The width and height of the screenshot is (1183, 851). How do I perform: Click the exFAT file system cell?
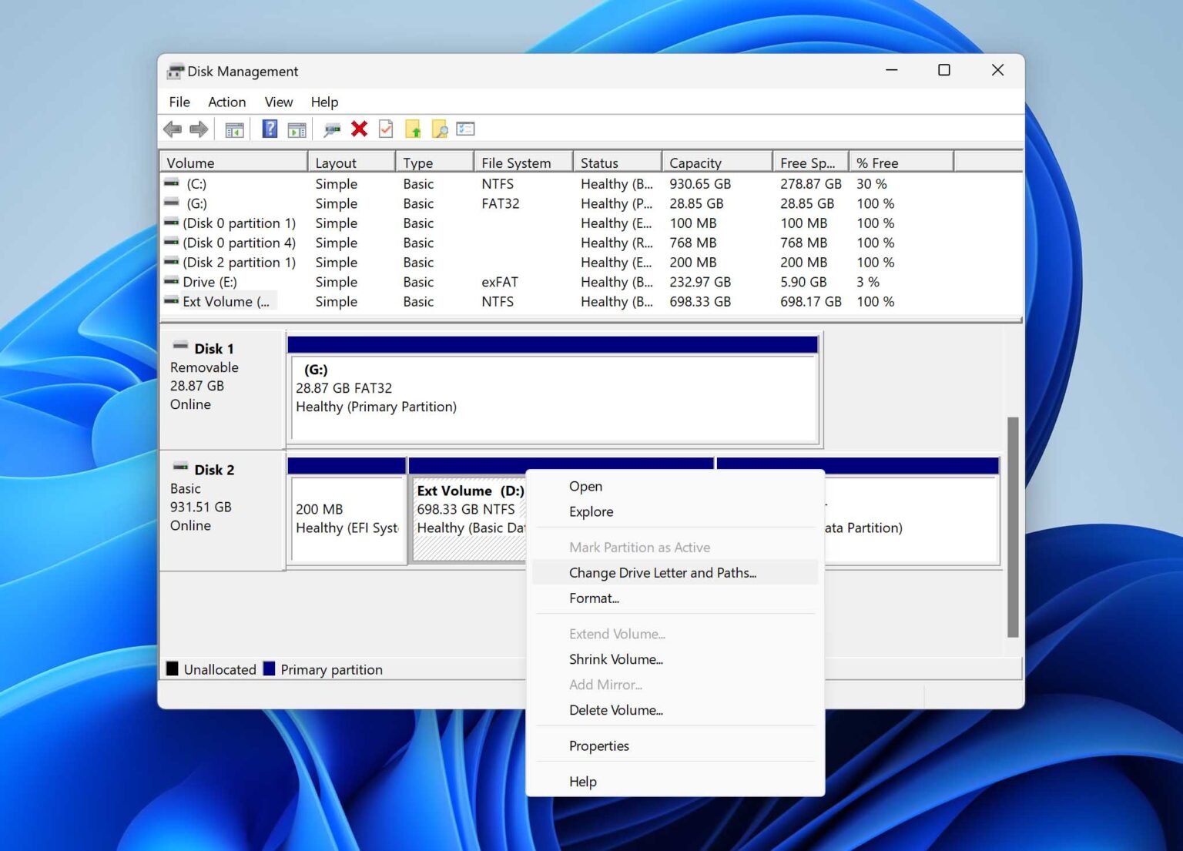pyautogui.click(x=500, y=282)
